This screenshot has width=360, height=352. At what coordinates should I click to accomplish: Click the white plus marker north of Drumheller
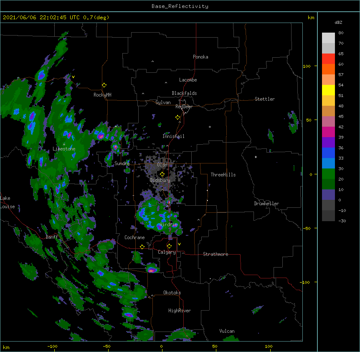256,157
